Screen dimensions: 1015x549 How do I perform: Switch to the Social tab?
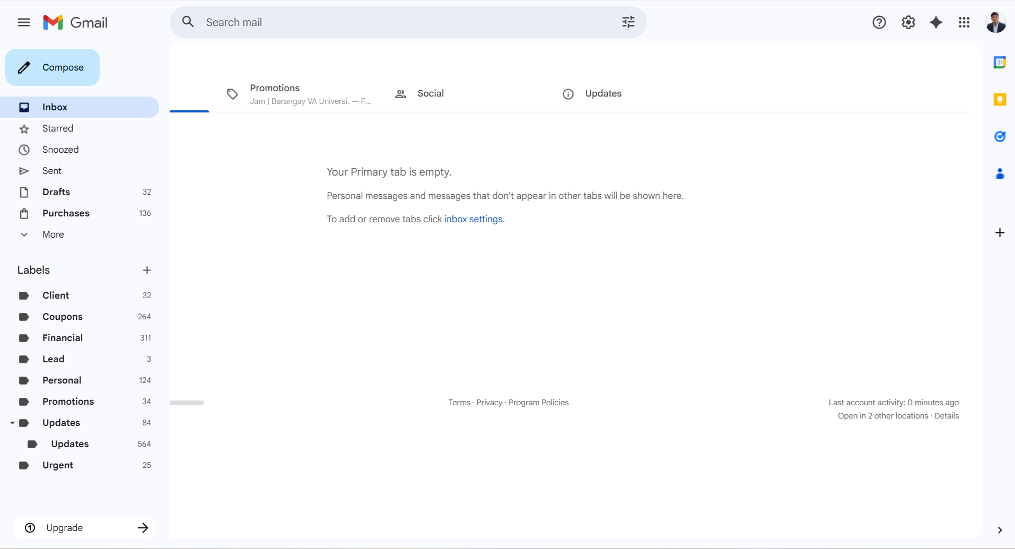pyautogui.click(x=430, y=93)
